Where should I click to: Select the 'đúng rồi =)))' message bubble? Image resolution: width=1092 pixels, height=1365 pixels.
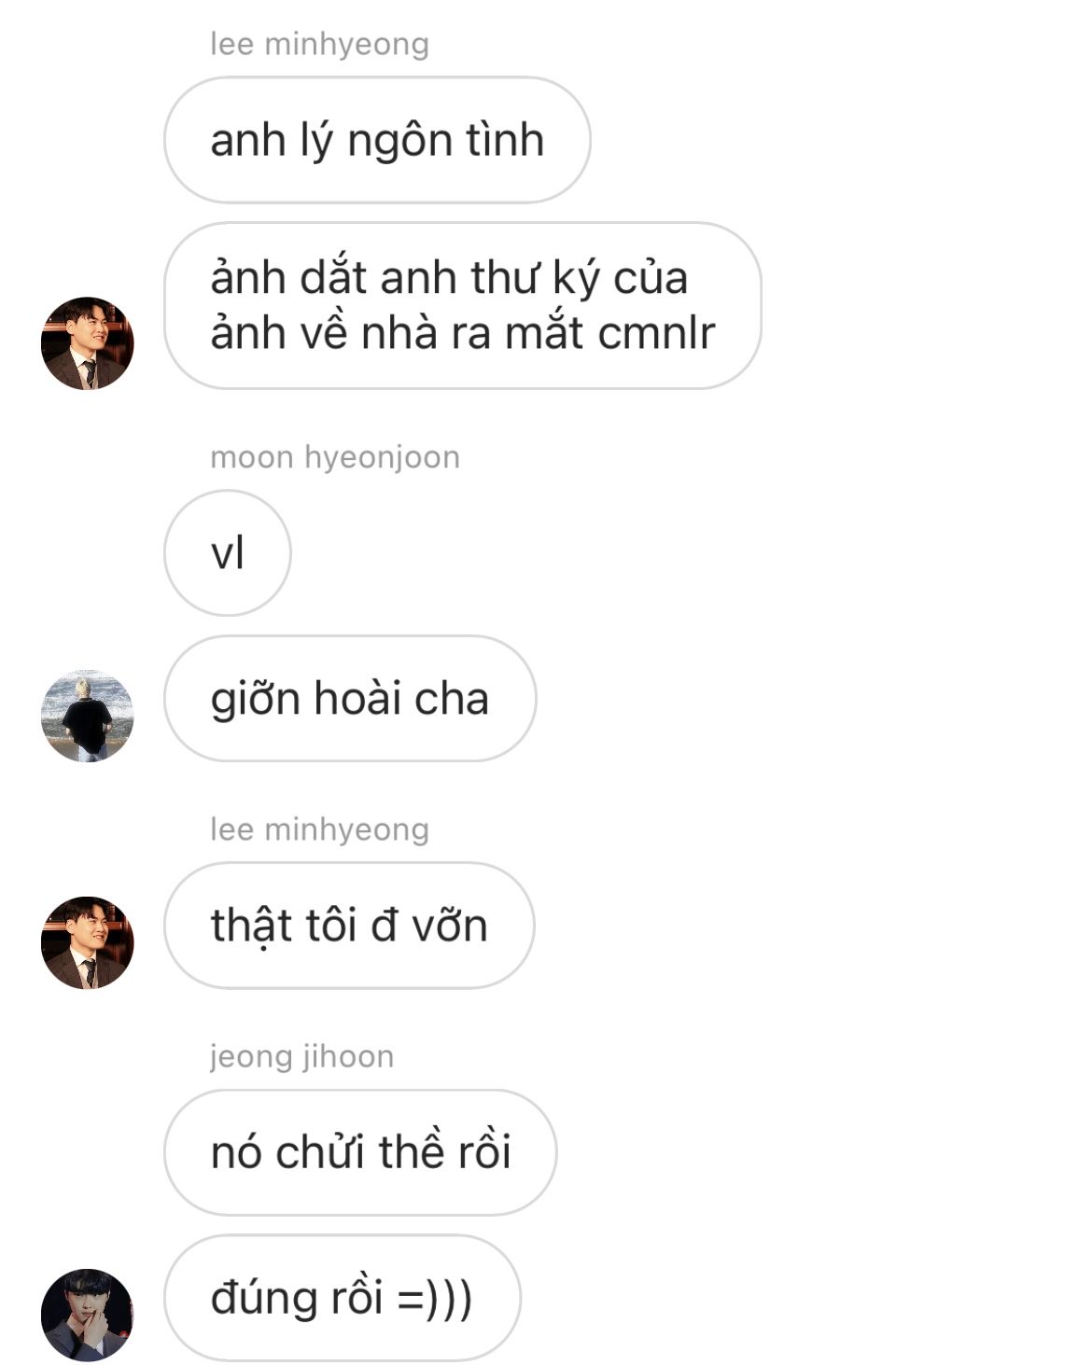tap(342, 1298)
